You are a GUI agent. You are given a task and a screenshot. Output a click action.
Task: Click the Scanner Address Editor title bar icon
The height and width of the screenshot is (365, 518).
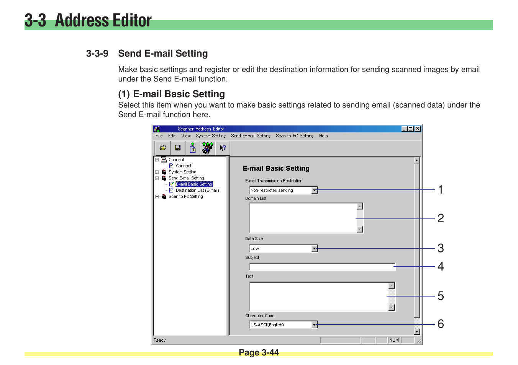(157, 129)
